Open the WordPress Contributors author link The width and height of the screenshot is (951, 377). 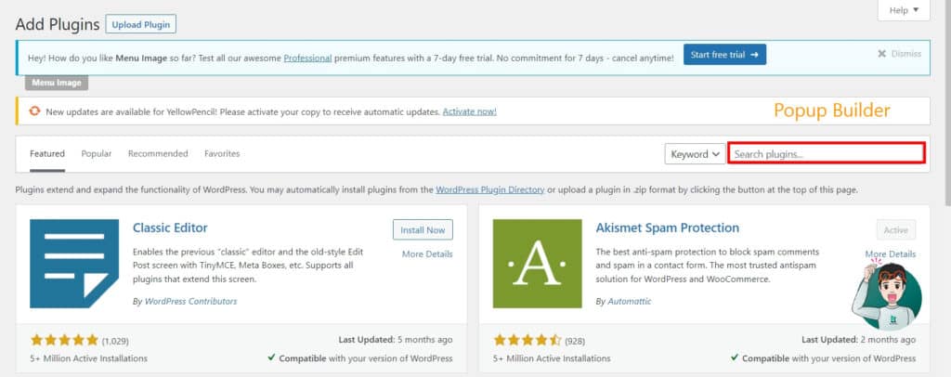click(190, 301)
